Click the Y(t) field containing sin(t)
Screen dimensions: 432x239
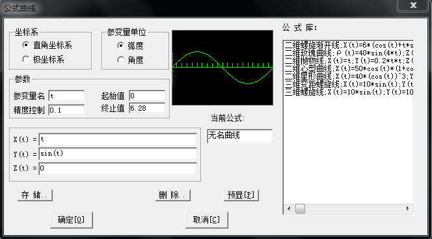(118, 154)
